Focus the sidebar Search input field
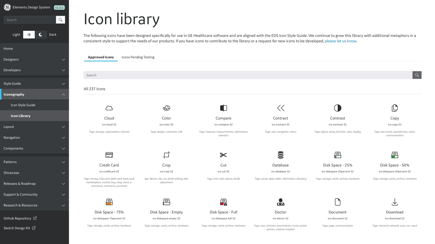The image size is (435, 244). (30, 20)
